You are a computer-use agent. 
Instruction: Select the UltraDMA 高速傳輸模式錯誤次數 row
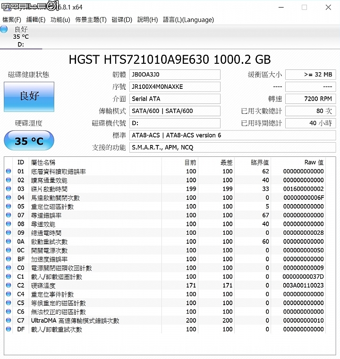point(165,320)
